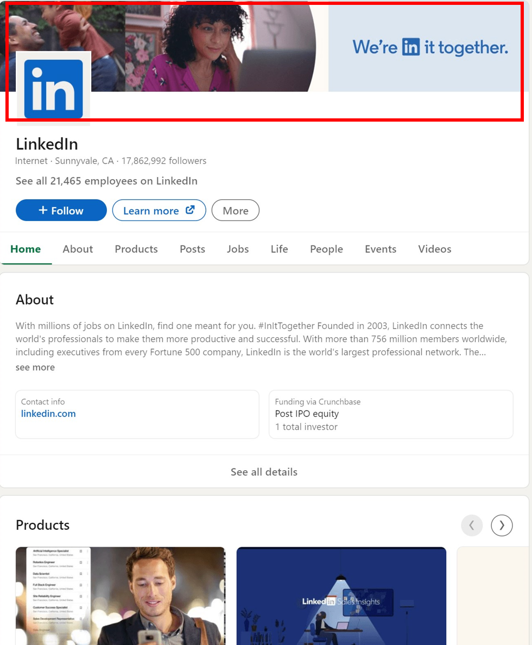Open the Jobs tab

point(238,249)
